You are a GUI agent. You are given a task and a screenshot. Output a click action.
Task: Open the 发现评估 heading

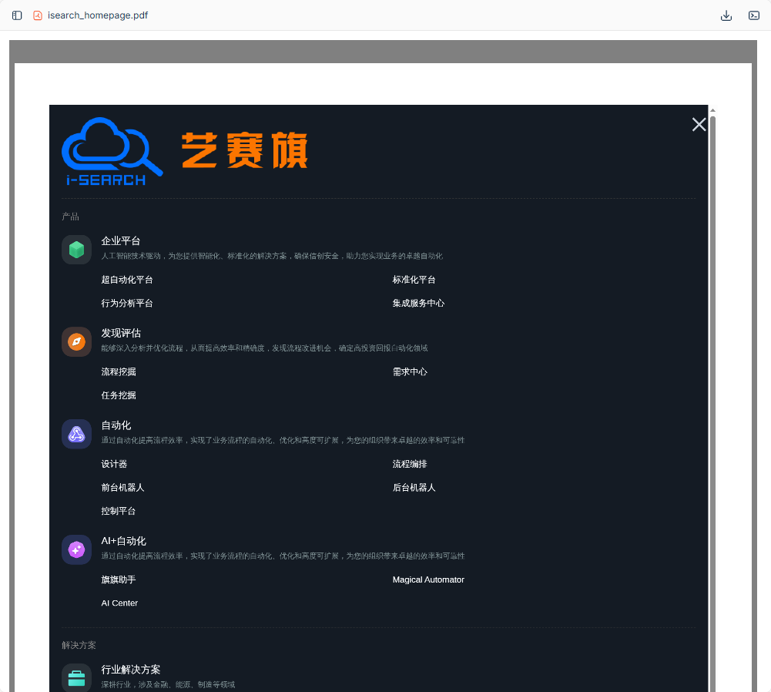coord(121,333)
